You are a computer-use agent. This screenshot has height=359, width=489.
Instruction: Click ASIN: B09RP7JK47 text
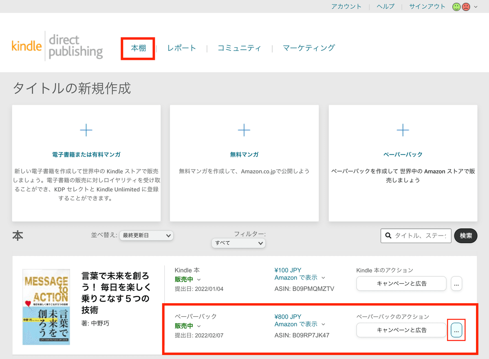pos(302,335)
